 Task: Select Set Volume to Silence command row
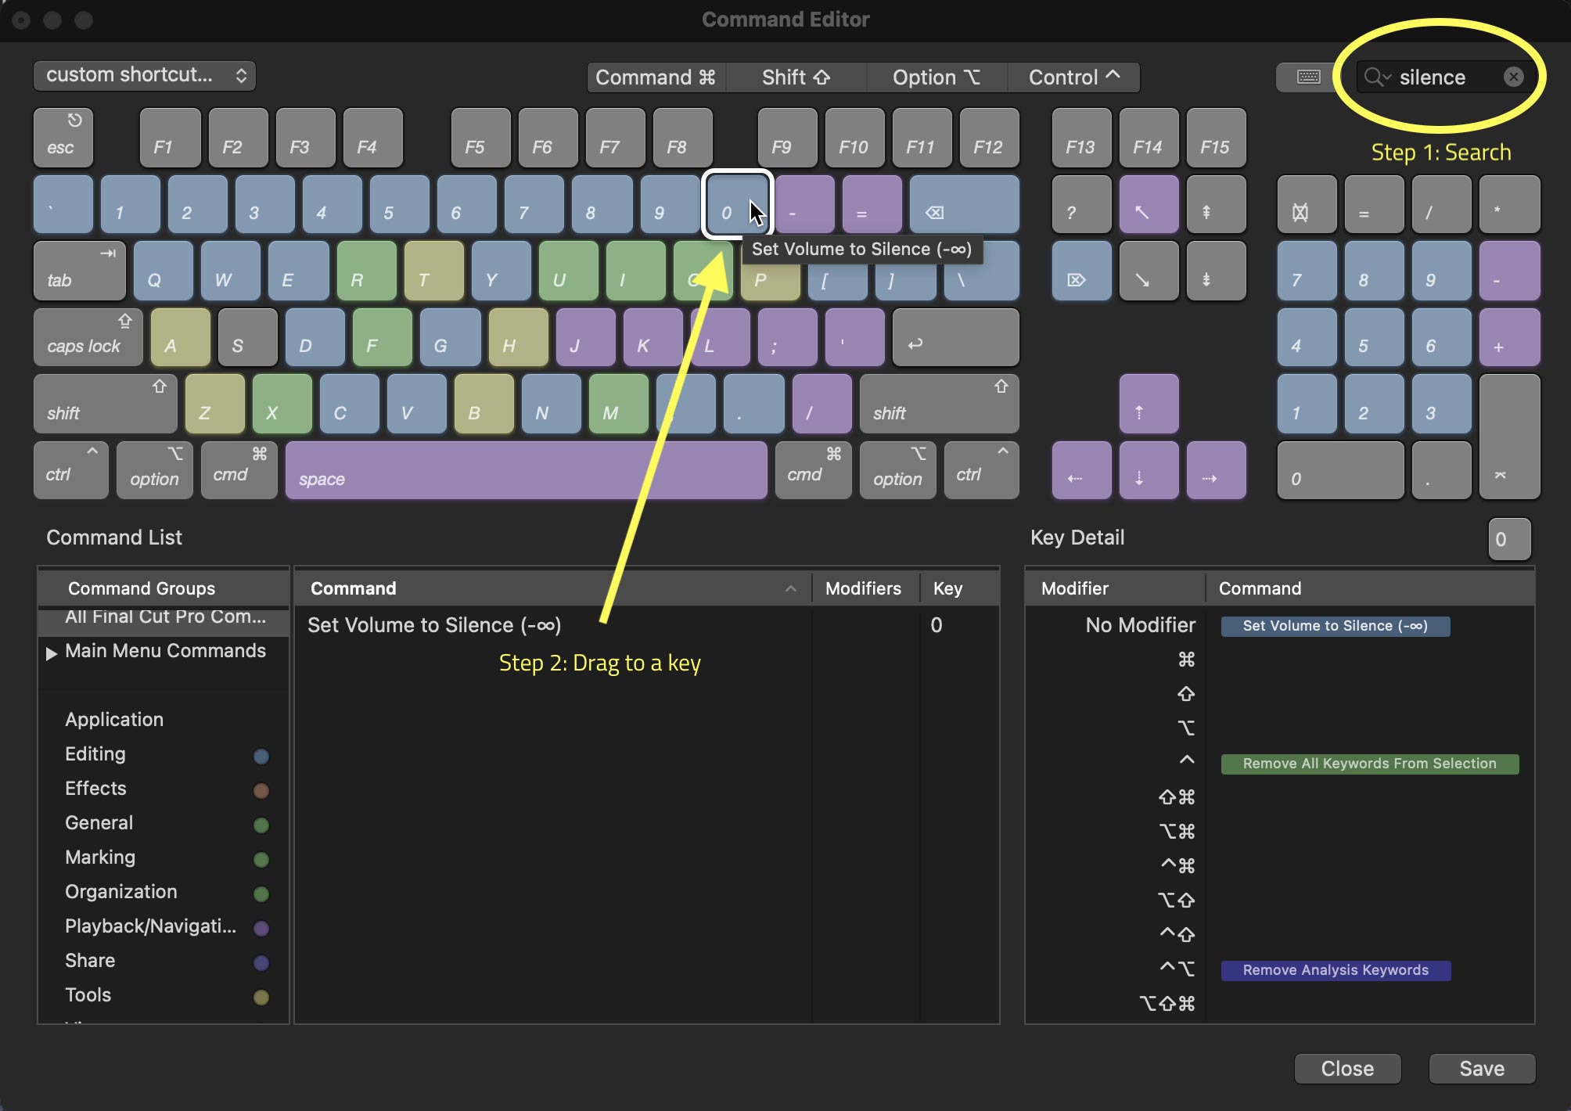(646, 625)
